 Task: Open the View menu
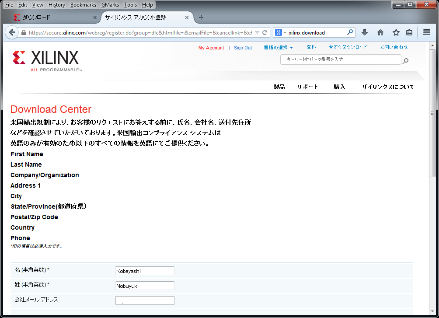click(x=38, y=5)
